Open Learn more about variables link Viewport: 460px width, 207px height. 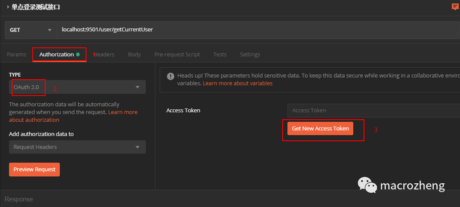[x=238, y=83]
